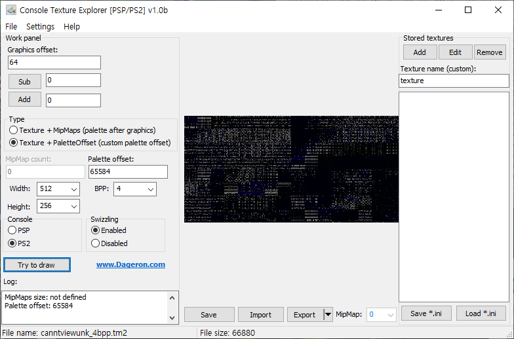
Task: Click the Palette offset input field
Action: click(128, 171)
